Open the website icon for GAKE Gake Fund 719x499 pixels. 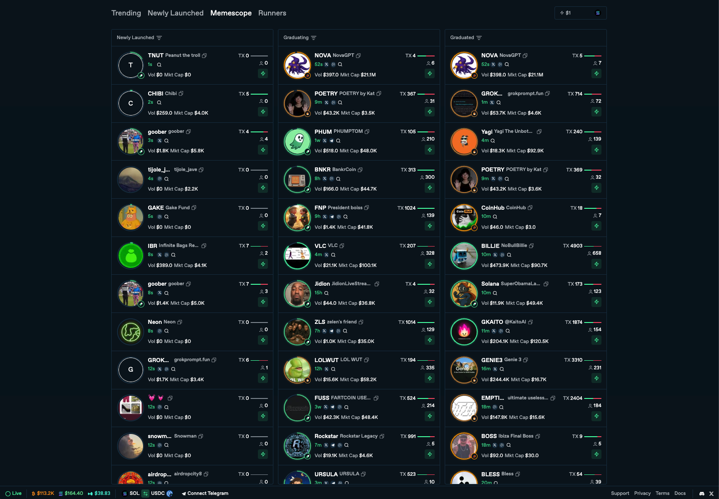click(159, 217)
